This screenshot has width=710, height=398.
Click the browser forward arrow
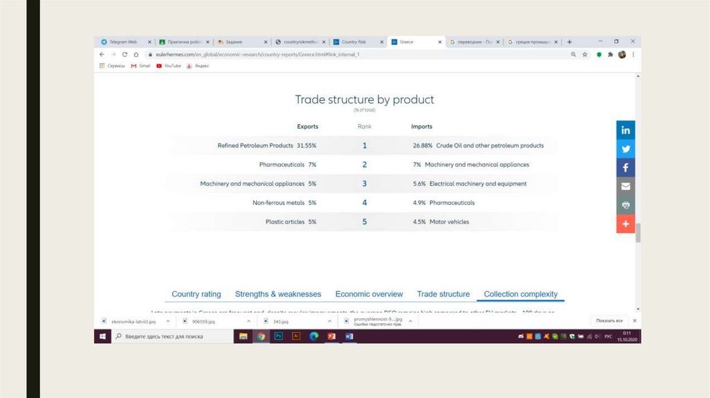click(x=113, y=54)
